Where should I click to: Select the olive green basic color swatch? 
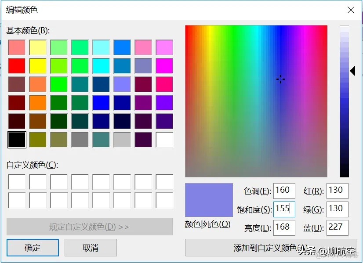click(37, 140)
